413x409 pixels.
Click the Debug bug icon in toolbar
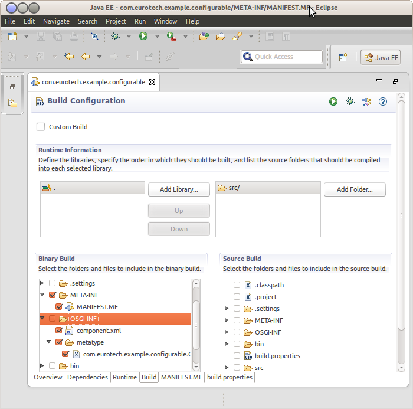(x=116, y=36)
